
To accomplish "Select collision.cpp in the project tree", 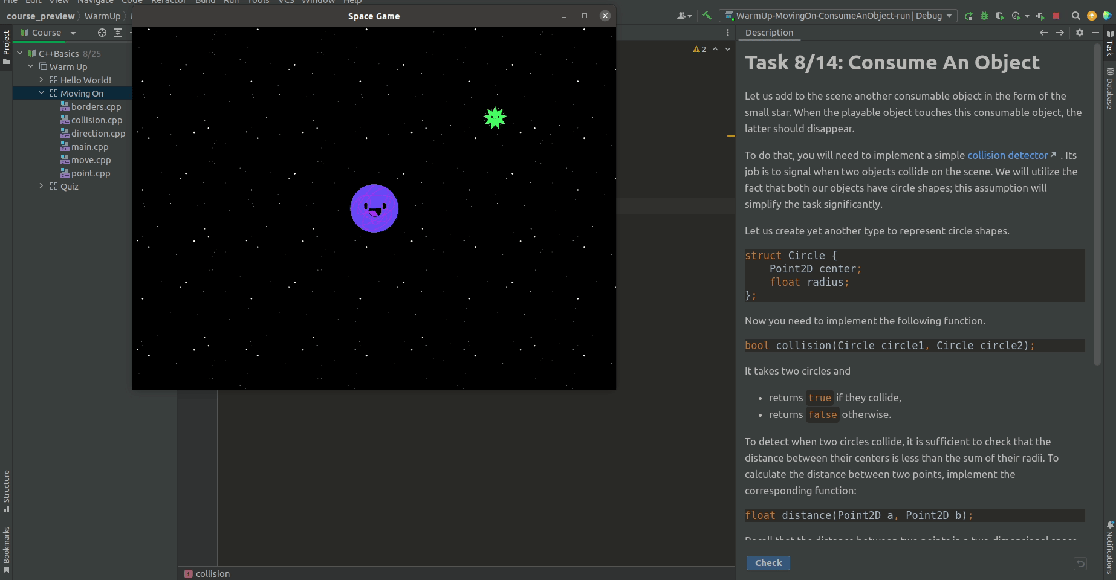I will [x=97, y=120].
